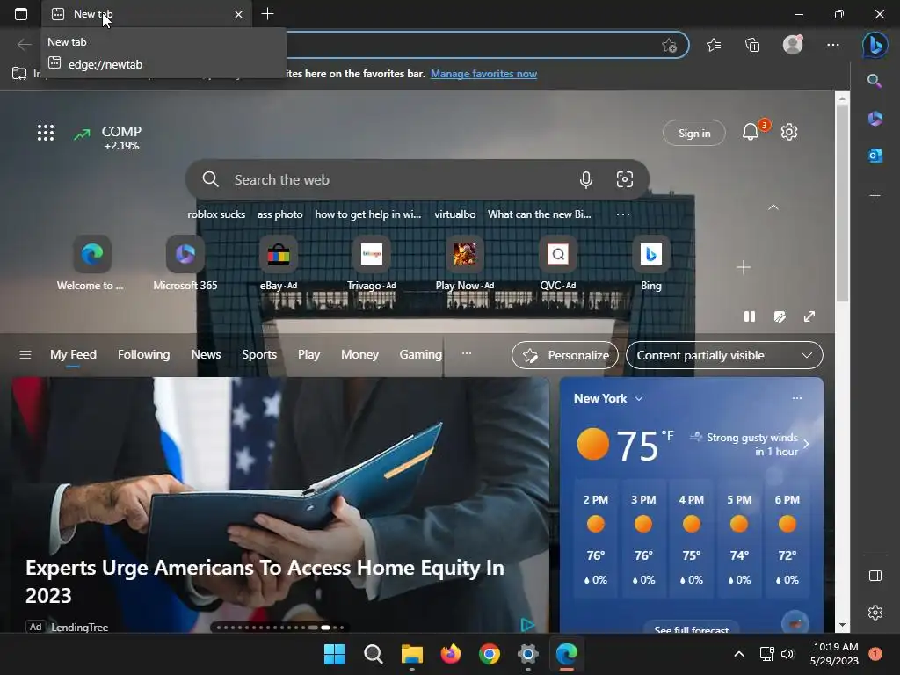Select 'What can the new Bi...' suggestion
This screenshot has width=900, height=675.
539,214
